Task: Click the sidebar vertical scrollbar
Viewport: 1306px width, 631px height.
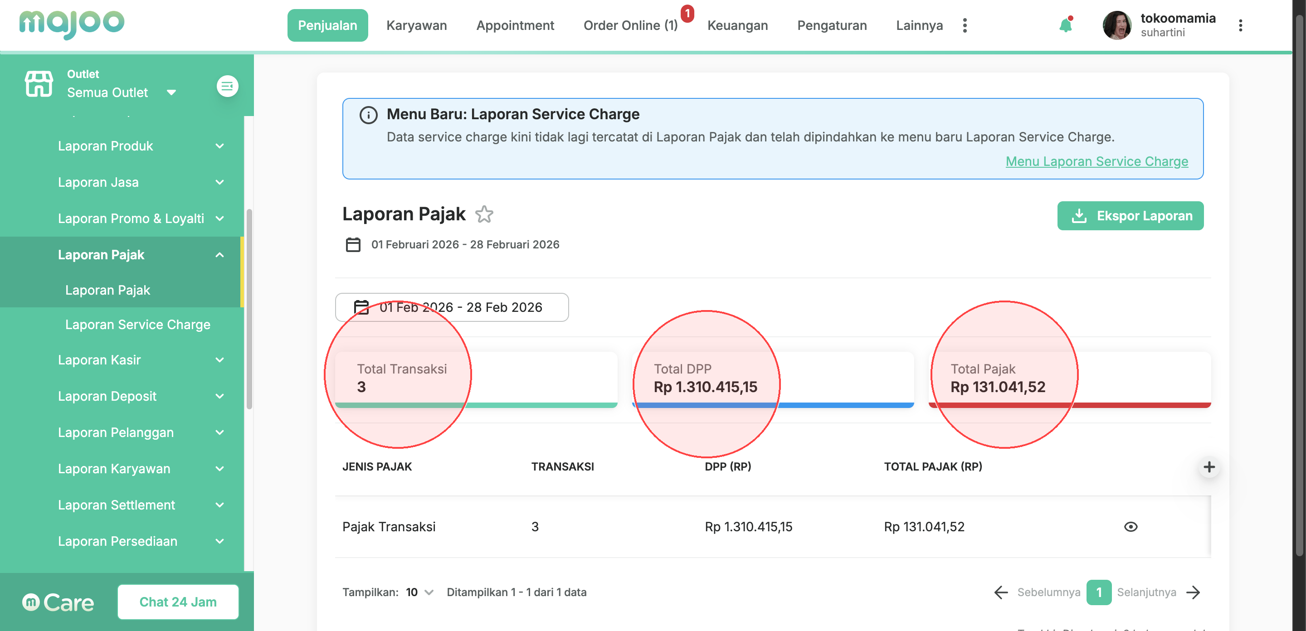Action: (x=249, y=309)
